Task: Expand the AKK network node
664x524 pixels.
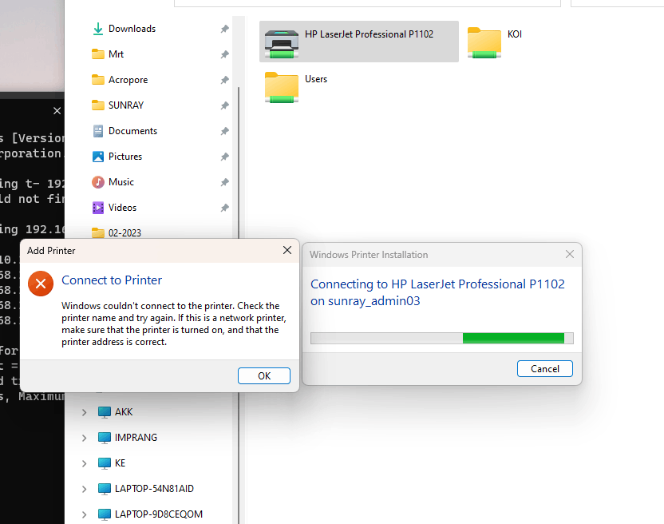Action: 84,412
